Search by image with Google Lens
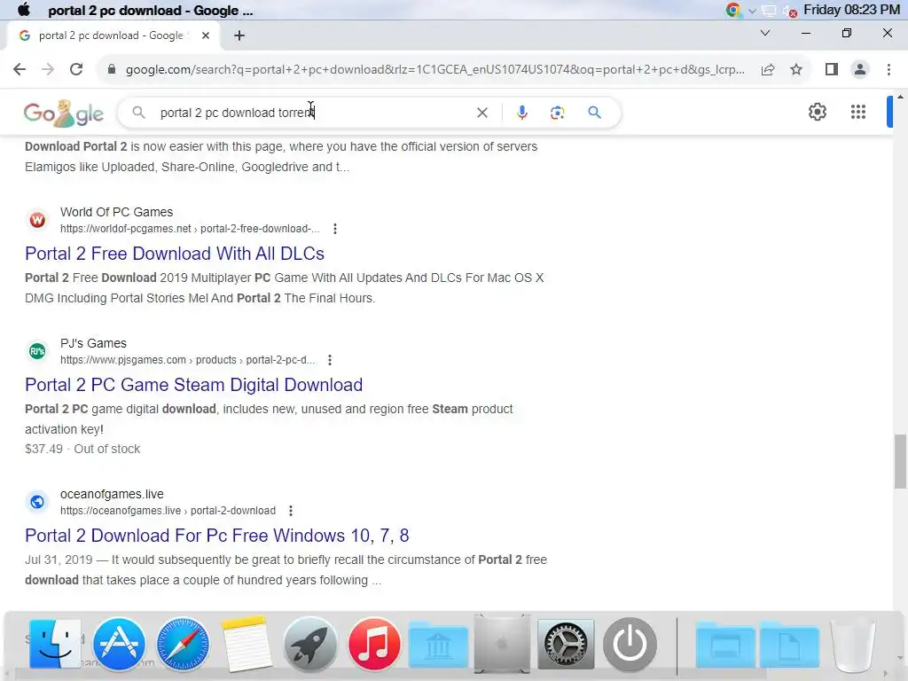 pos(557,113)
